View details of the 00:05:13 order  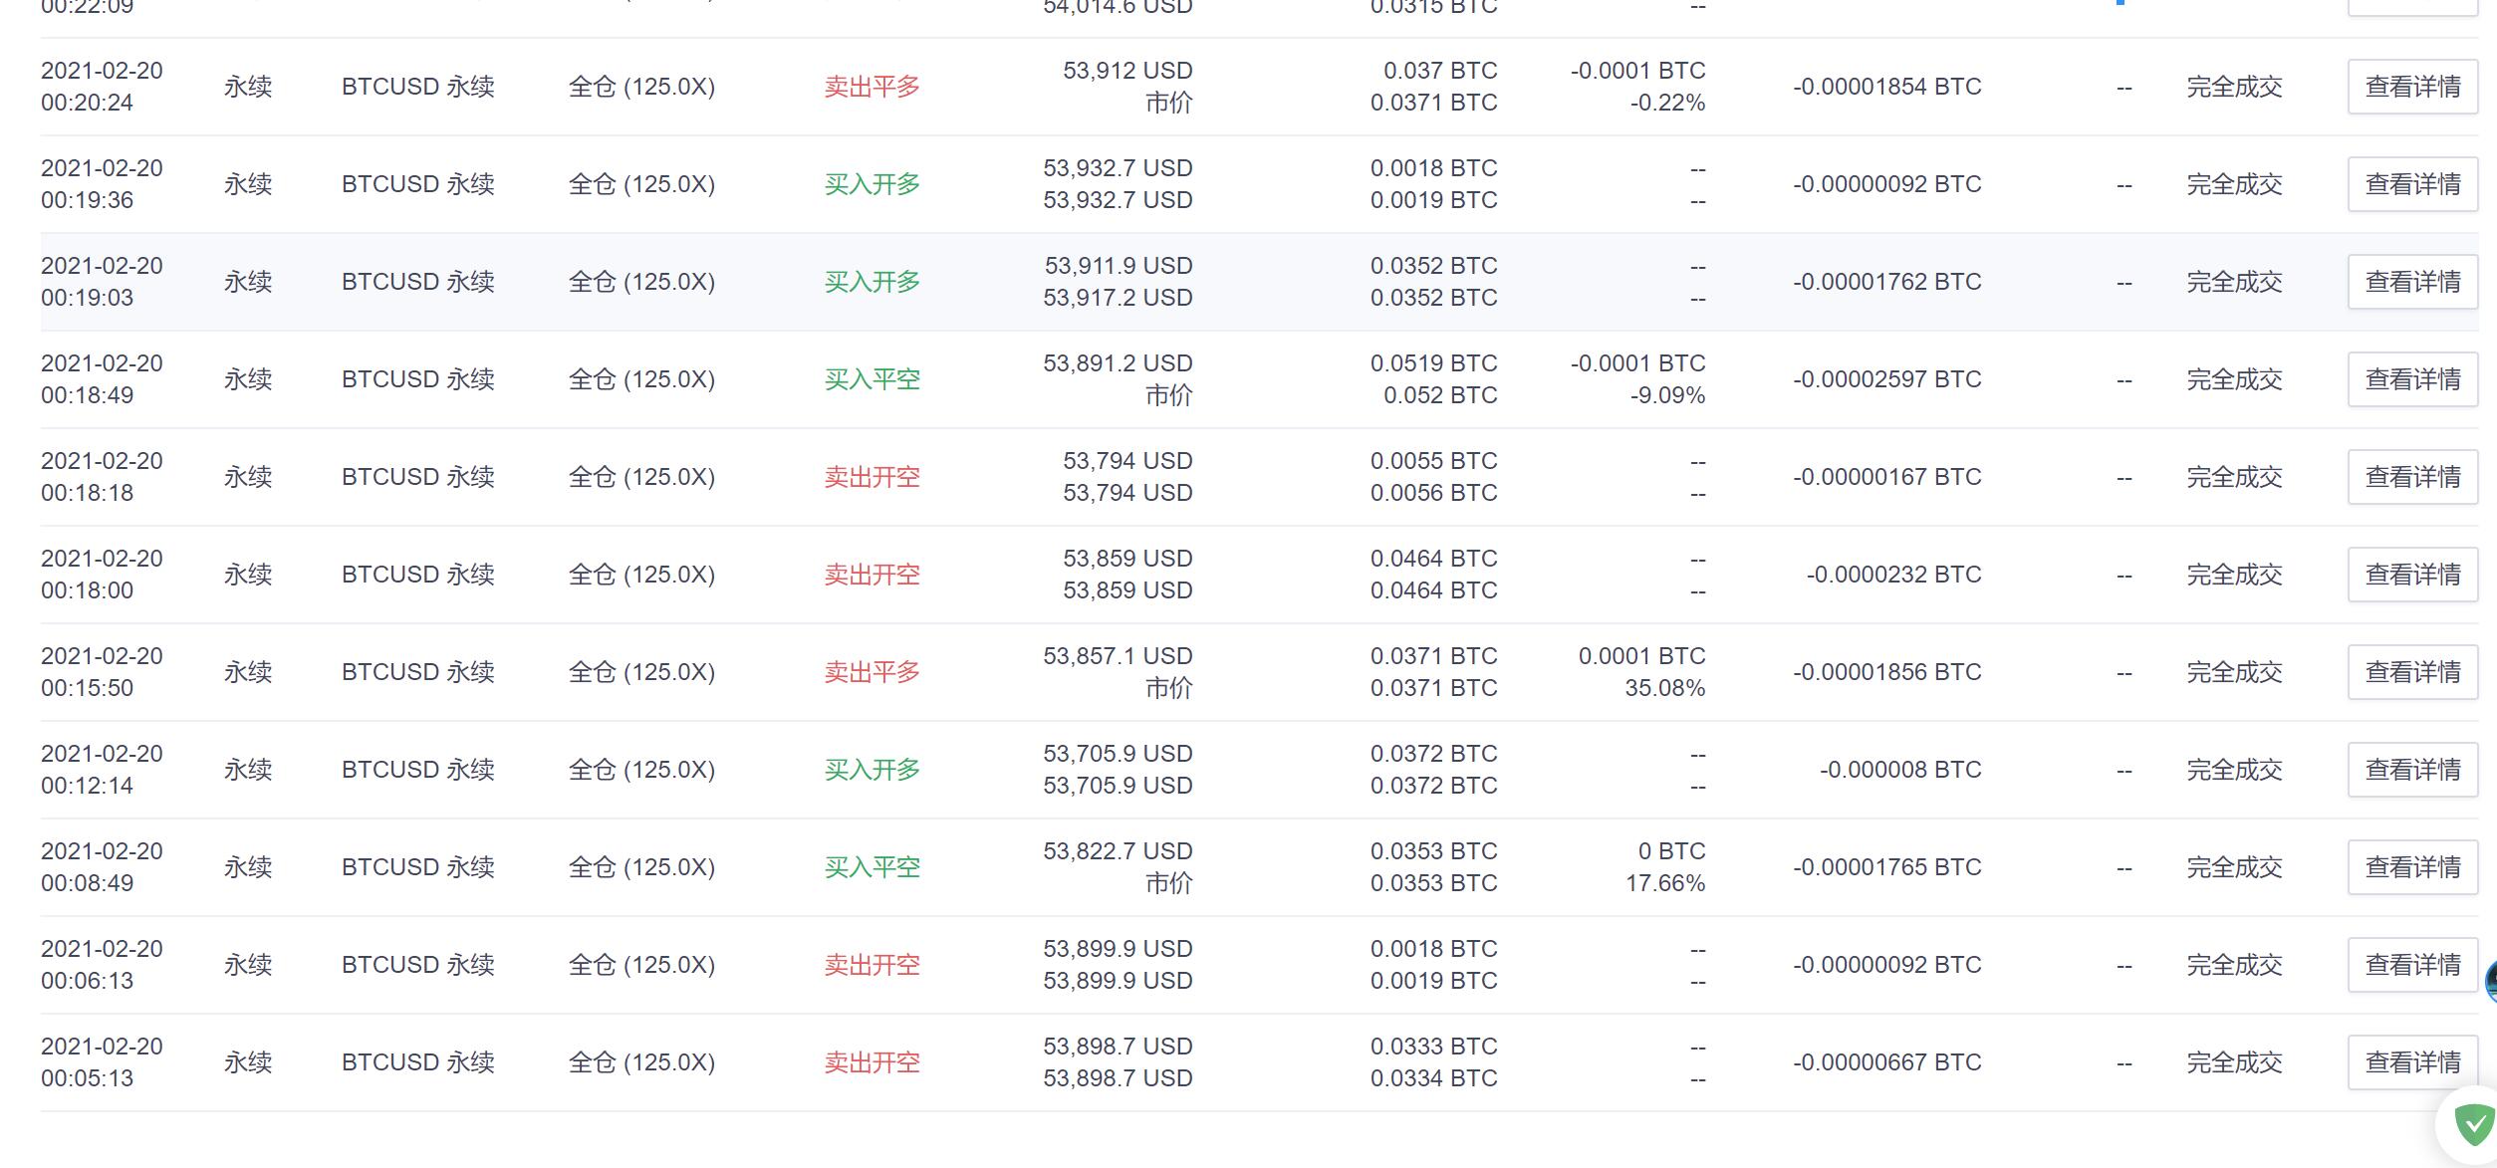coord(2411,1062)
